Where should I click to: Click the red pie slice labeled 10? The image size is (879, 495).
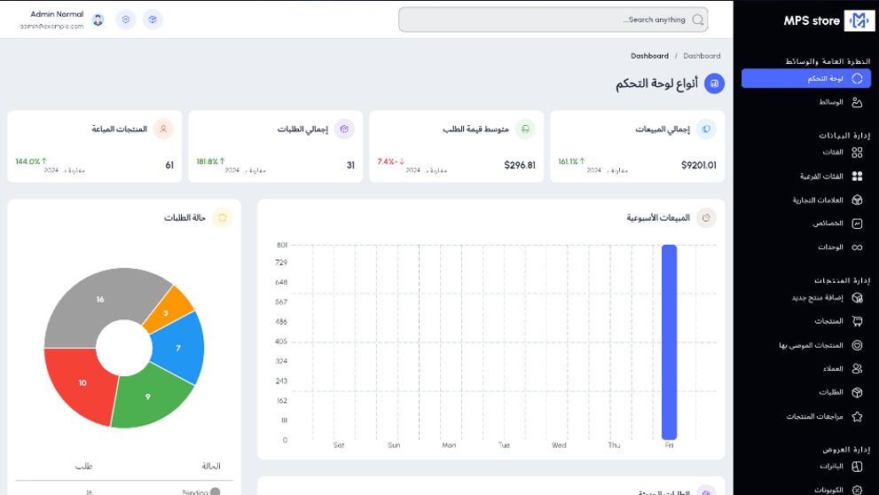click(82, 383)
